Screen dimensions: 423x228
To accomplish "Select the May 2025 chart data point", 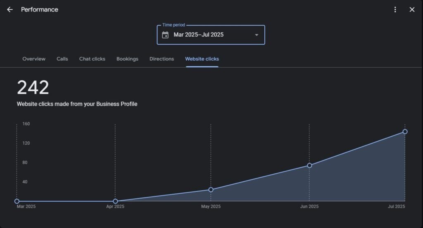I will [x=211, y=190].
